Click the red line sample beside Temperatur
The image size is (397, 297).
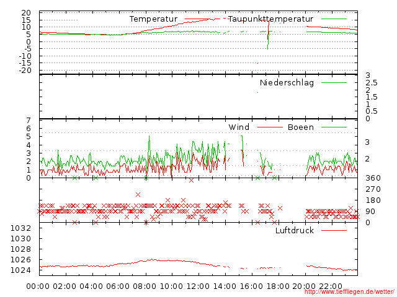point(197,19)
